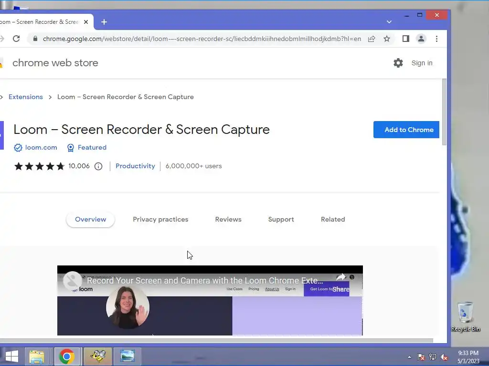Reload the page with the refresh icon
The height and width of the screenshot is (366, 489).
16,39
